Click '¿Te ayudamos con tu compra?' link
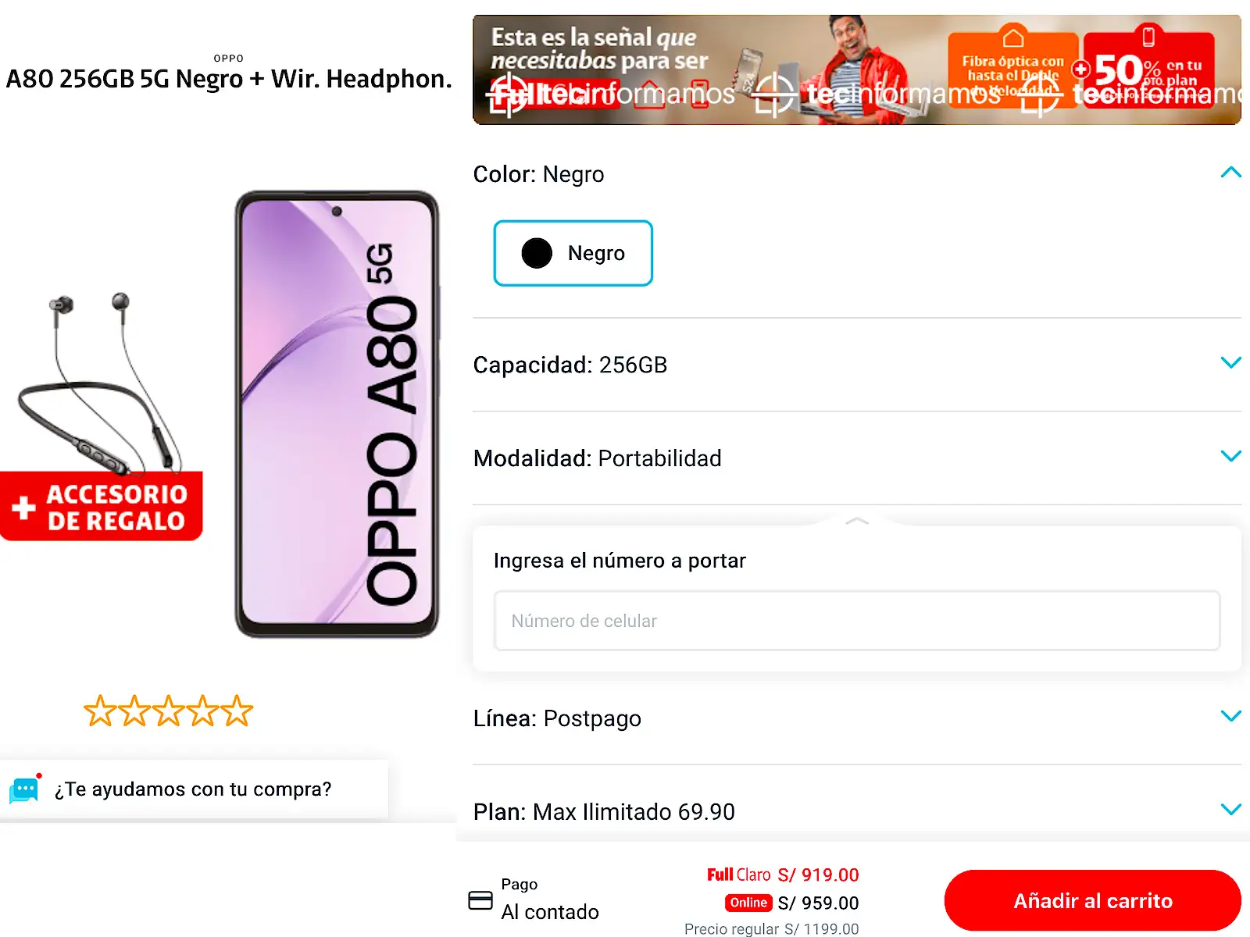The height and width of the screenshot is (937, 1250). [193, 789]
